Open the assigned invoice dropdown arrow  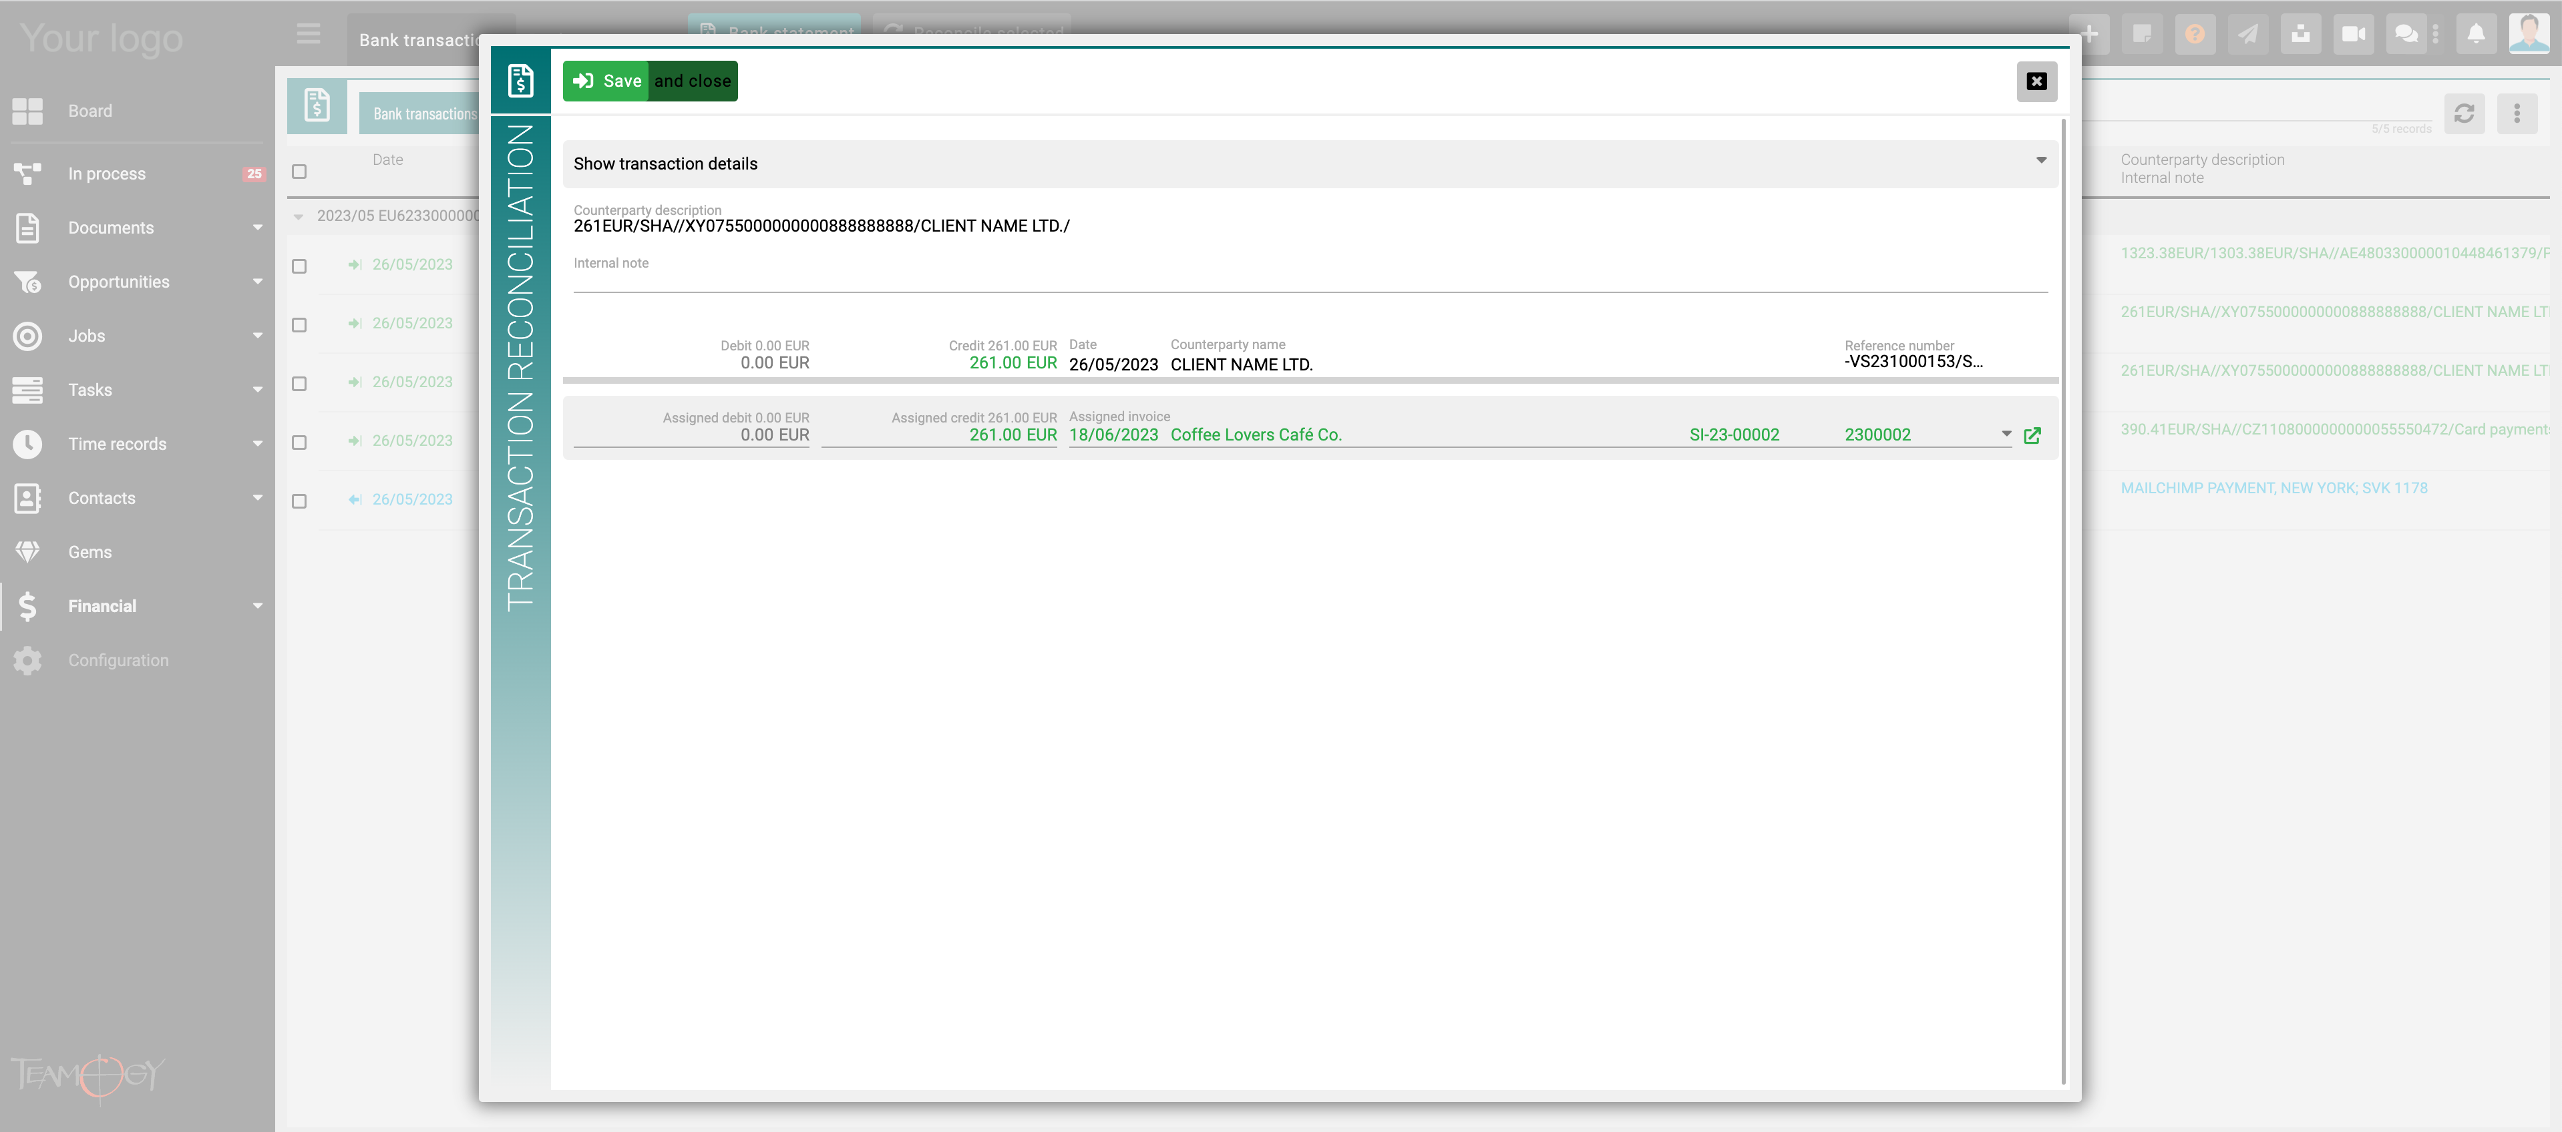[x=2006, y=435]
